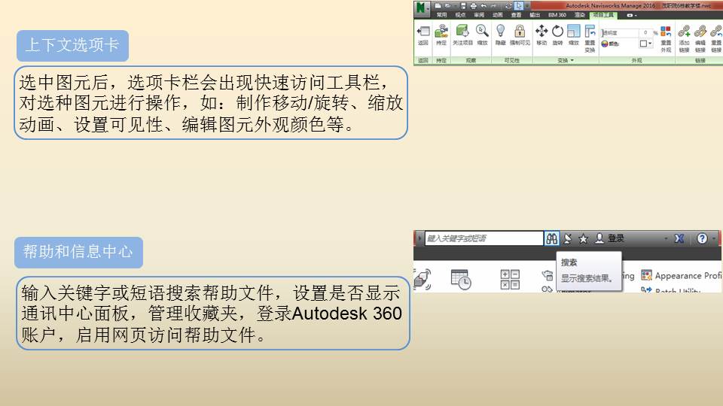723x406 pixels.
Task: Open the quick access toolbar customize dropdown
Action: (527, 6)
